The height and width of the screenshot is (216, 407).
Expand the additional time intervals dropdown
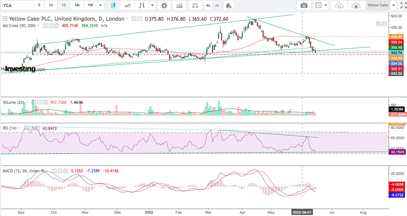tap(100, 5)
